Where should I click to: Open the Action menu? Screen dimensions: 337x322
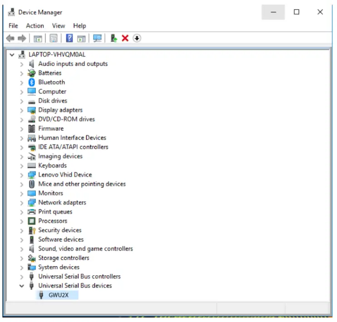click(35, 26)
